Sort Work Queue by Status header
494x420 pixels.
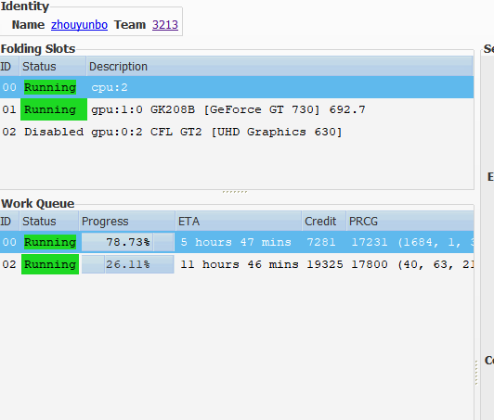(x=49, y=222)
